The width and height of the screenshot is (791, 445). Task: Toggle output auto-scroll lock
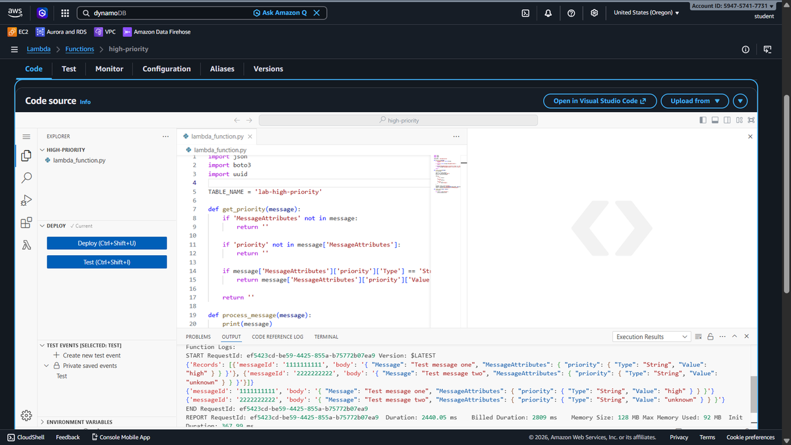[711, 336]
